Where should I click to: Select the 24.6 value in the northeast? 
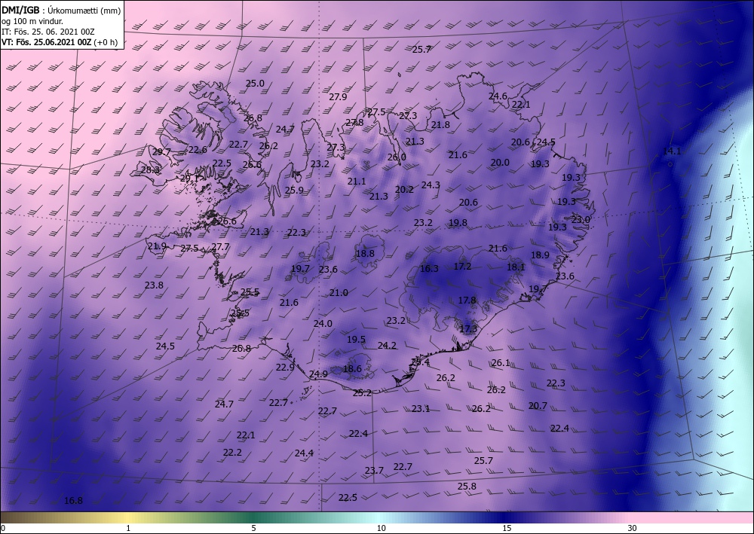tap(498, 96)
